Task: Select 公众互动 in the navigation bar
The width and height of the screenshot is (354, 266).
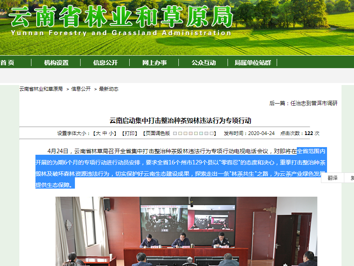Action: (204, 62)
